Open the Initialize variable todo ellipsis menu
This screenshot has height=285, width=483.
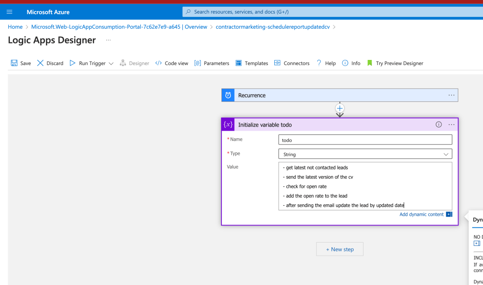pos(451,125)
